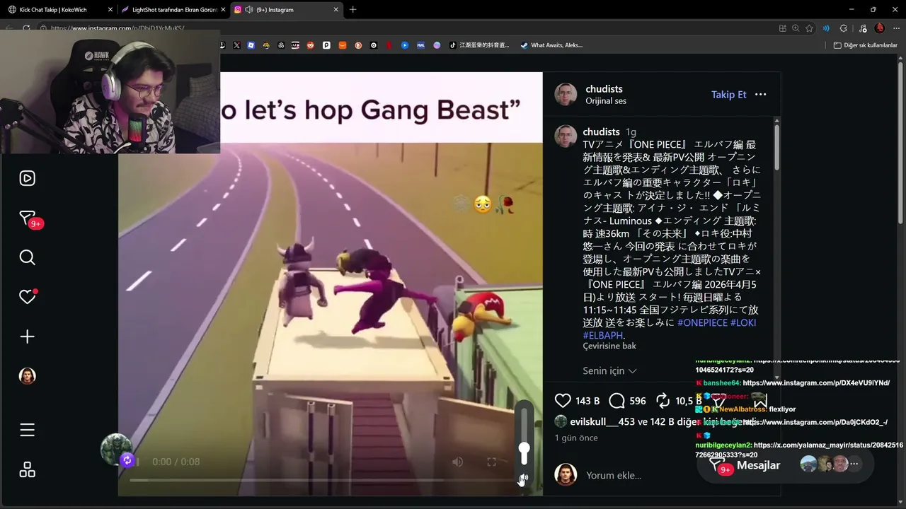Adjust the vertical volume slider
Viewport: 906px width, 509px height.
(x=524, y=435)
